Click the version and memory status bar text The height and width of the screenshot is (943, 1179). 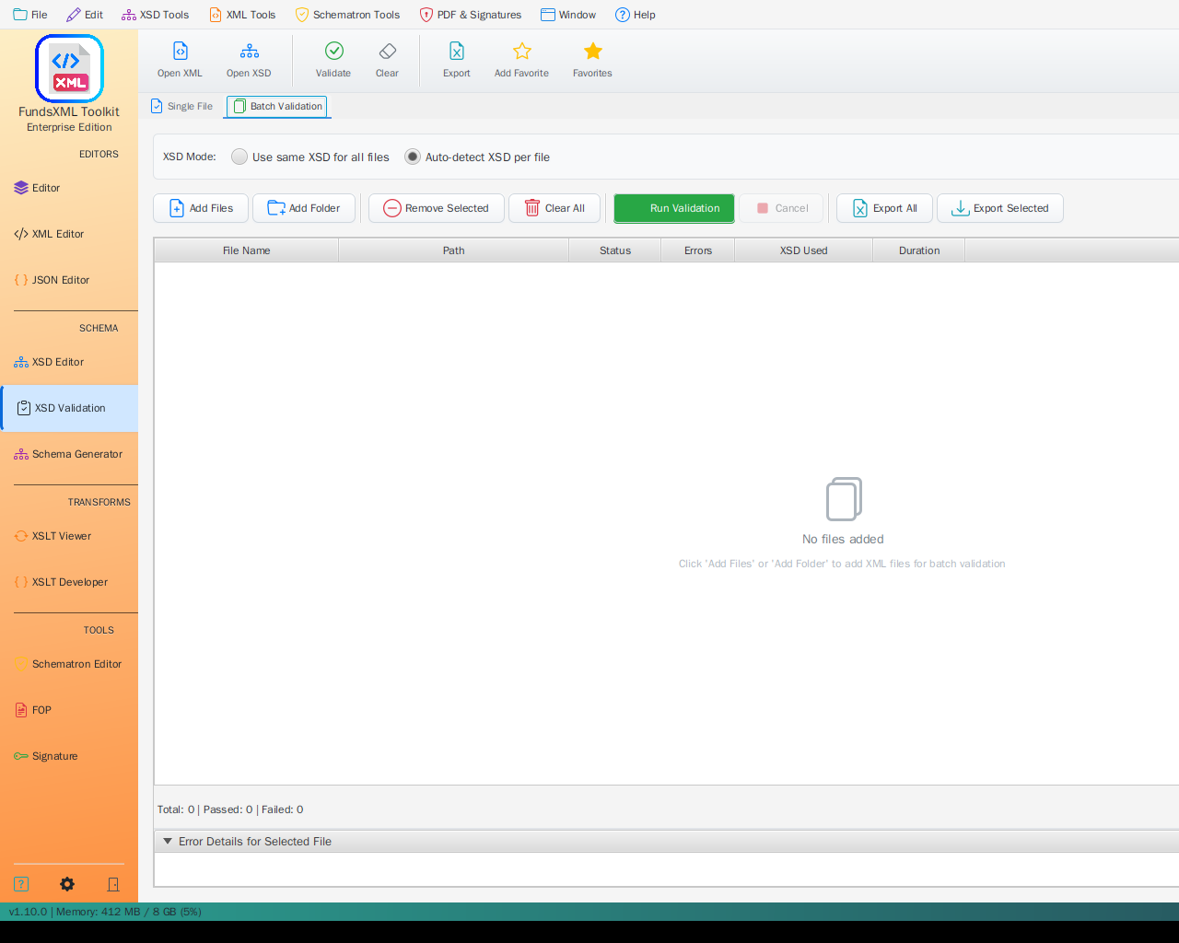coord(105,912)
